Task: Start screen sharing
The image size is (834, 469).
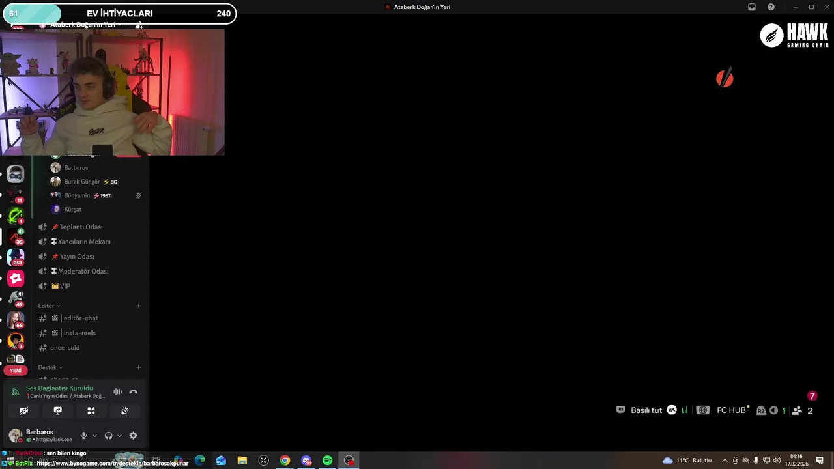Action: (57, 410)
